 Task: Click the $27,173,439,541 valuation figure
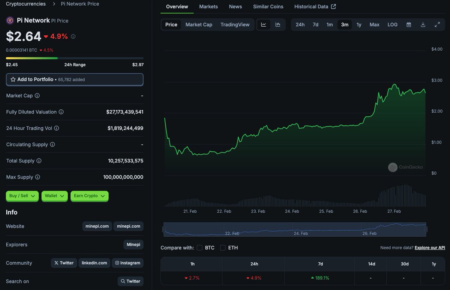pos(125,112)
